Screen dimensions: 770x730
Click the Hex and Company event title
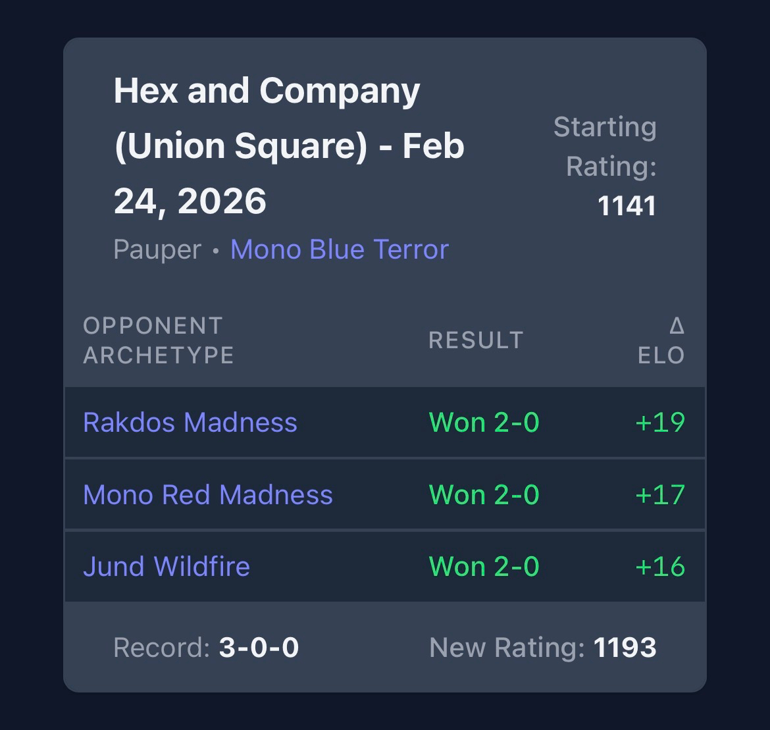tap(290, 145)
